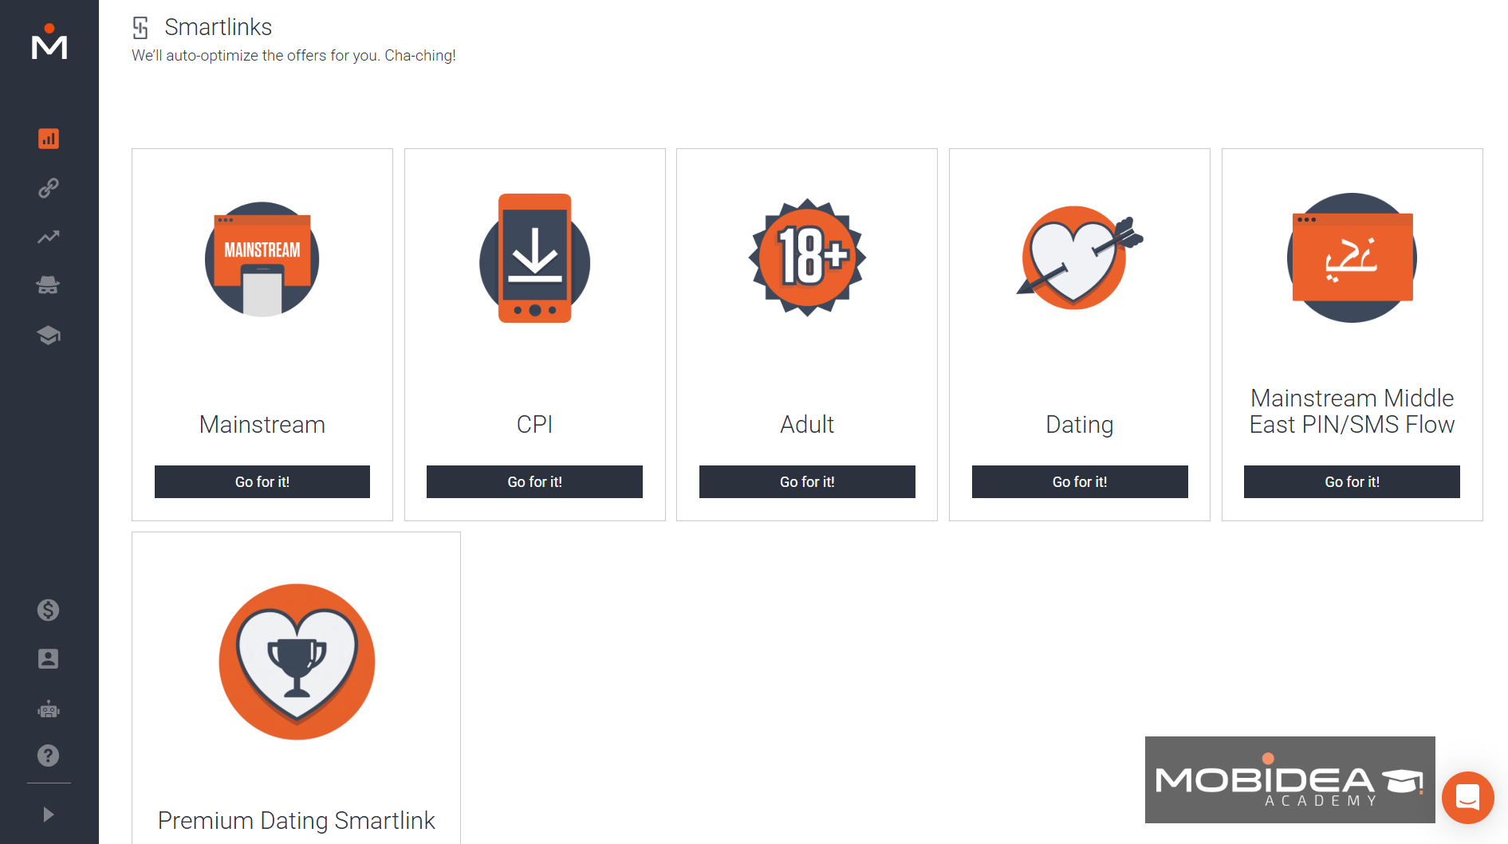Image resolution: width=1508 pixels, height=844 pixels.
Task: Open the account profile icon
Action: tap(49, 659)
